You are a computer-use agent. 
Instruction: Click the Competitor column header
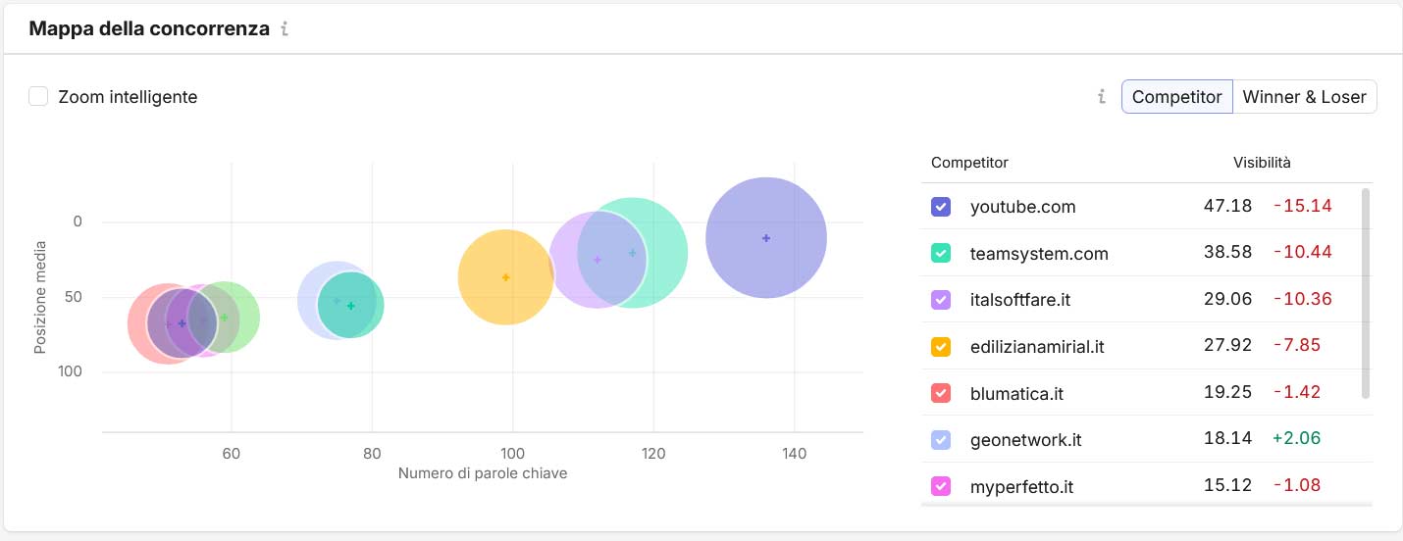969,162
